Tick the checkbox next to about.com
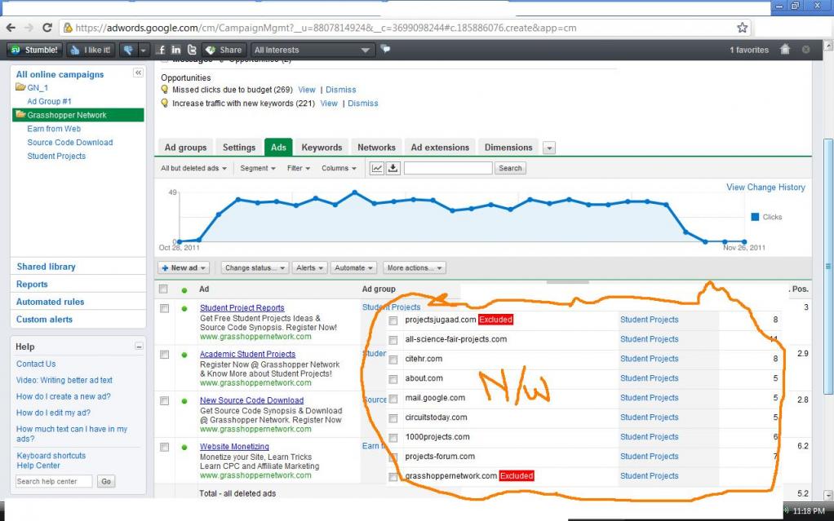834x521 pixels. click(393, 379)
